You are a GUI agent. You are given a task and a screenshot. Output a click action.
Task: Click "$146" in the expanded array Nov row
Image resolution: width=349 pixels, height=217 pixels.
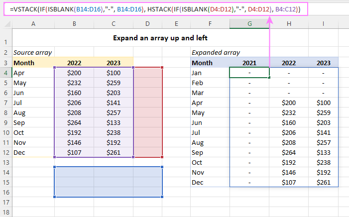(289, 173)
